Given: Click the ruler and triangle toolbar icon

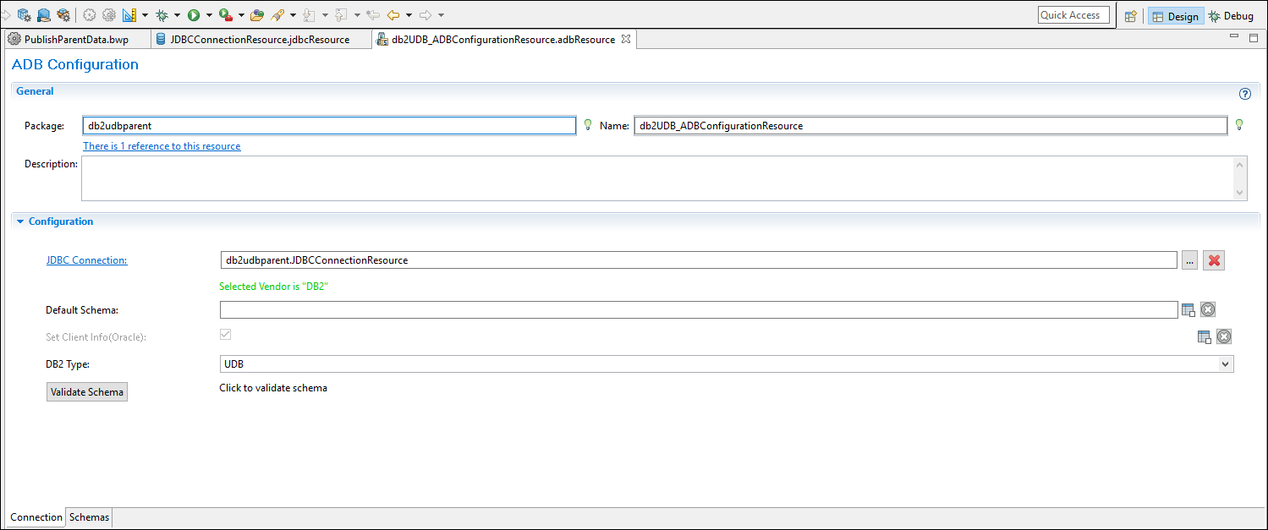Looking at the screenshot, I should [129, 14].
